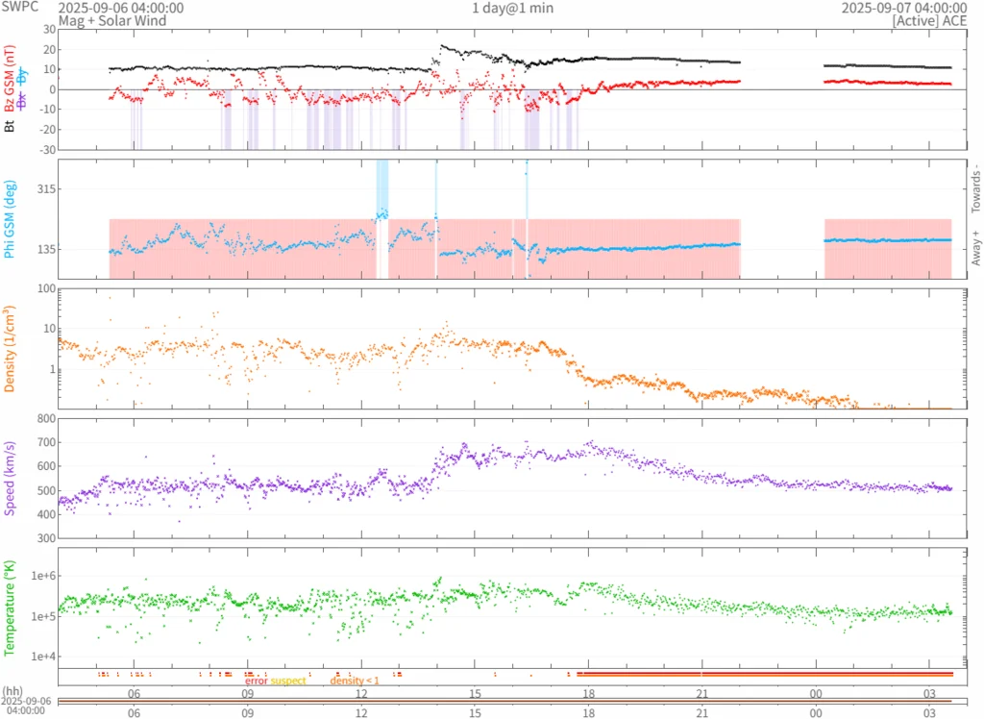The image size is (984, 719).
Task: Click the SWPC label in the top corner
Action: [21, 8]
